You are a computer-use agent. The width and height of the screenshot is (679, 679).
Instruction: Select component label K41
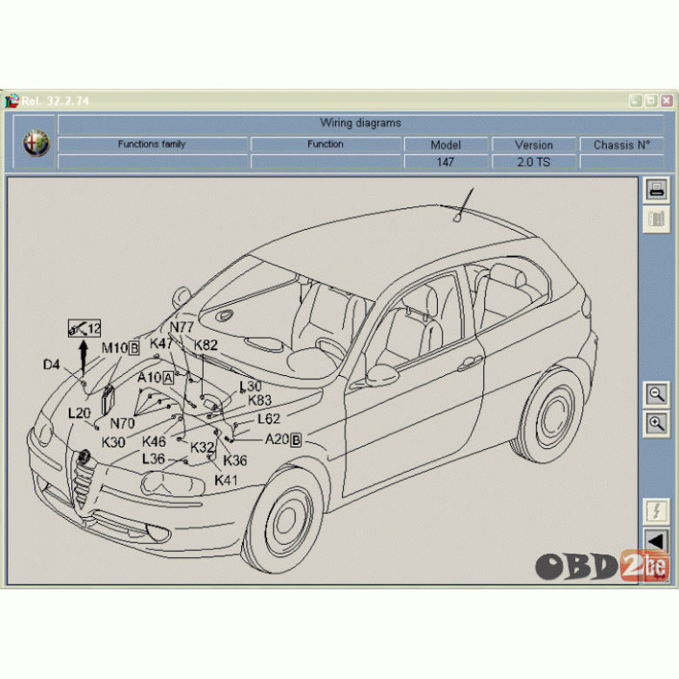(225, 480)
